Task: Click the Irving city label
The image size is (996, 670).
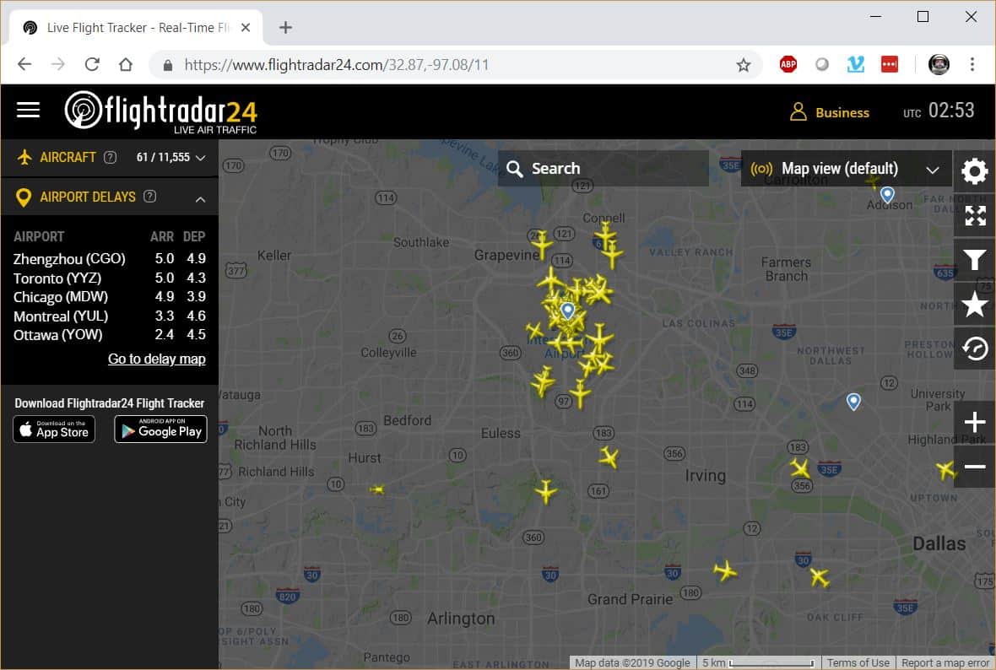Action: coord(705,476)
